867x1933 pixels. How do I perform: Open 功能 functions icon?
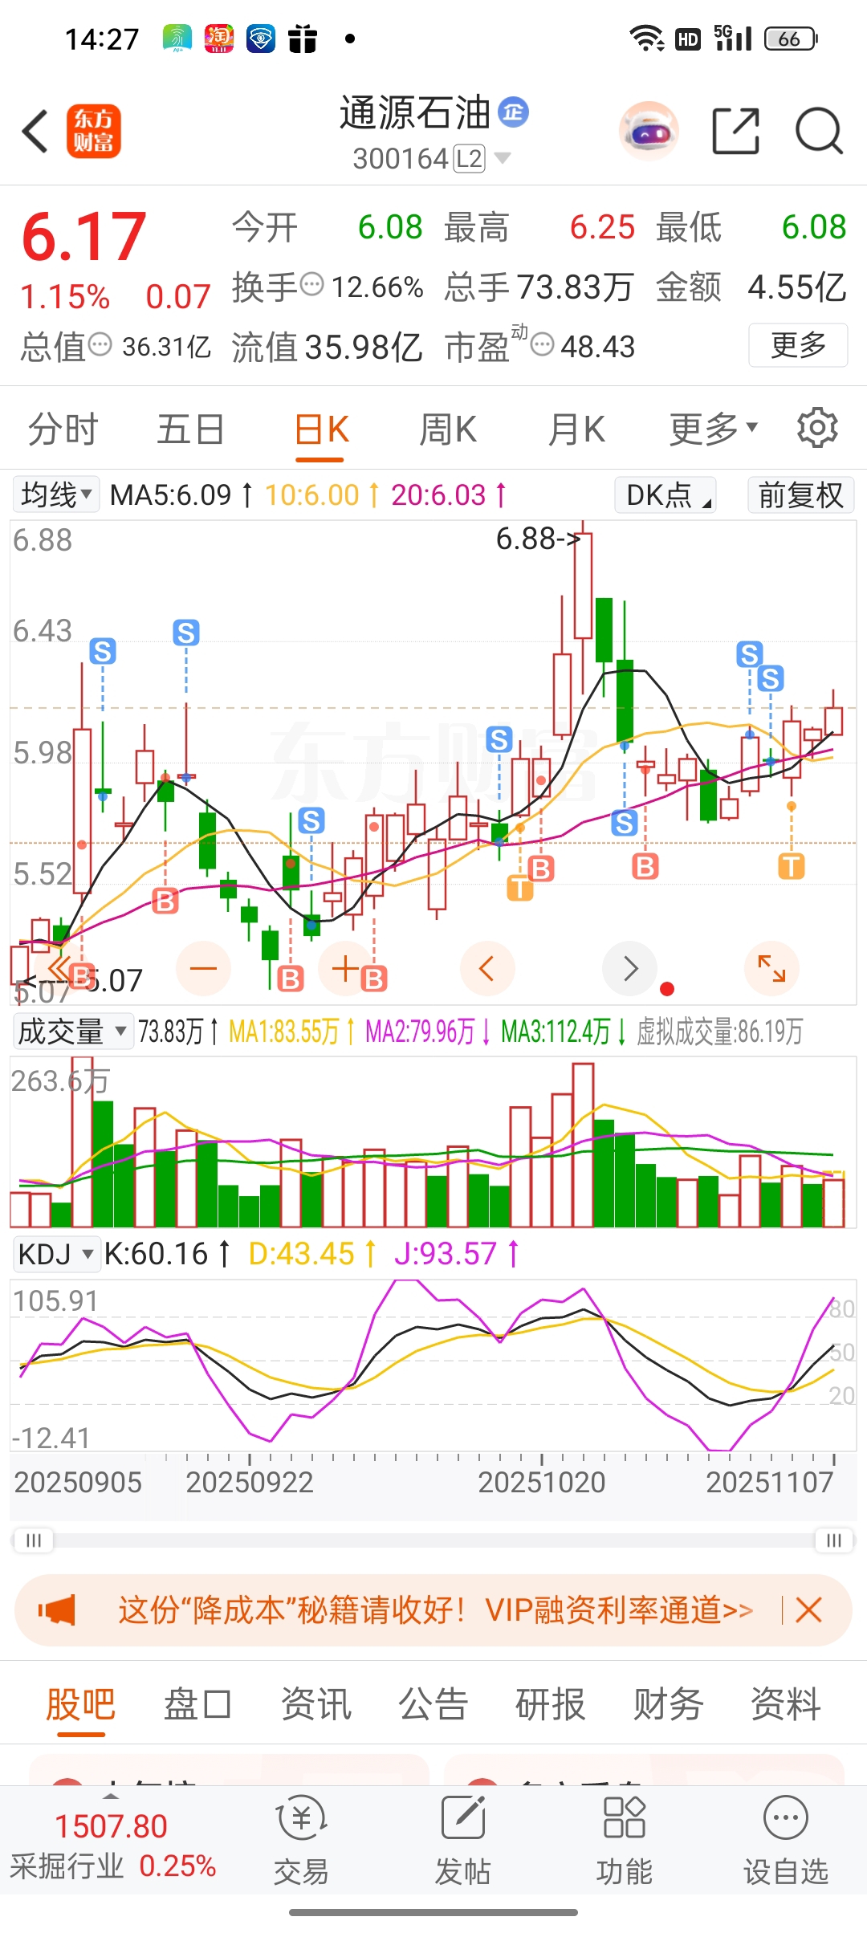(x=624, y=1841)
